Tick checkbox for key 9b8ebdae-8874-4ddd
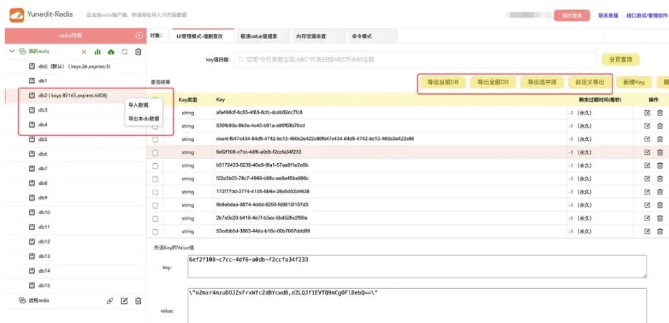The width and height of the screenshot is (669, 323). point(155,205)
